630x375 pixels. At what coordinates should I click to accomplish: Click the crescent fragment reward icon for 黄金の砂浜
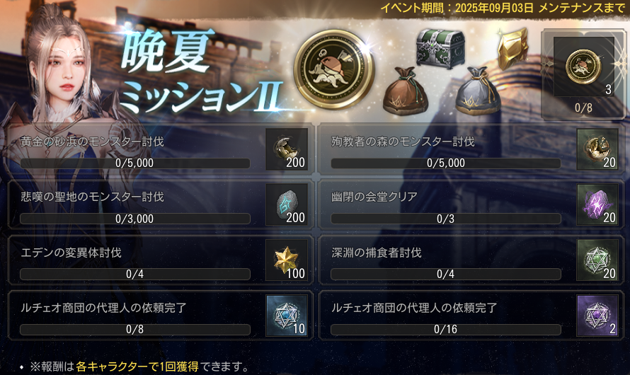[x=287, y=149]
